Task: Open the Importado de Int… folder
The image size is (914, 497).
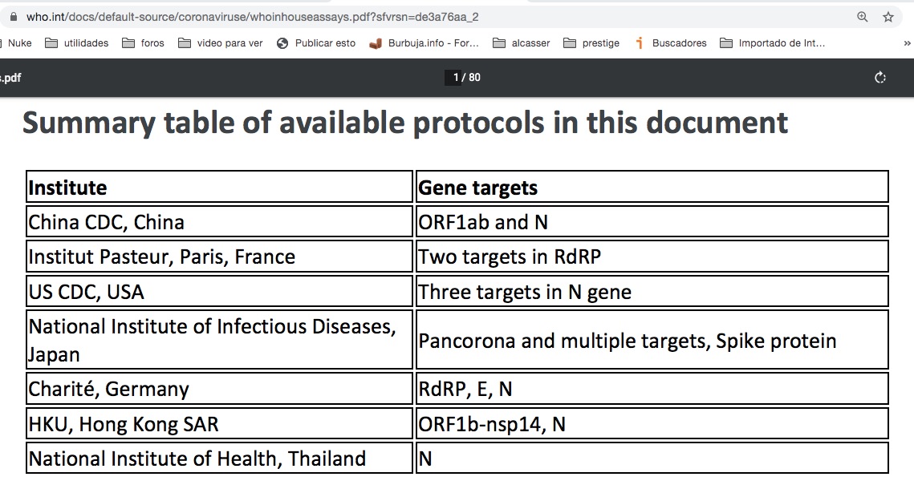Action: (x=773, y=43)
